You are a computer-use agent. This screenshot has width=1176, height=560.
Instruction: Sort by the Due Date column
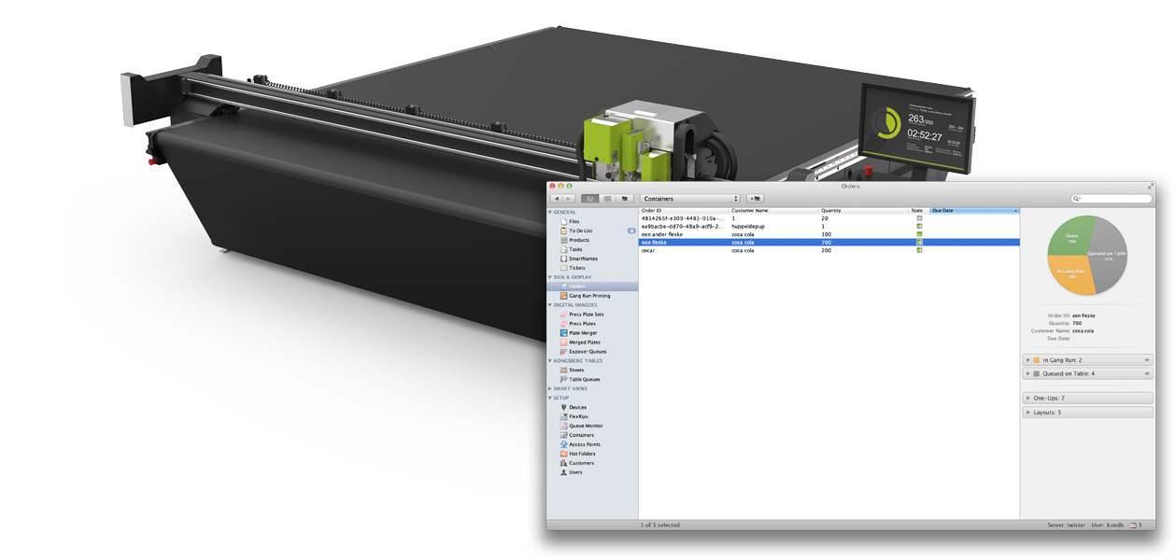tap(971, 211)
